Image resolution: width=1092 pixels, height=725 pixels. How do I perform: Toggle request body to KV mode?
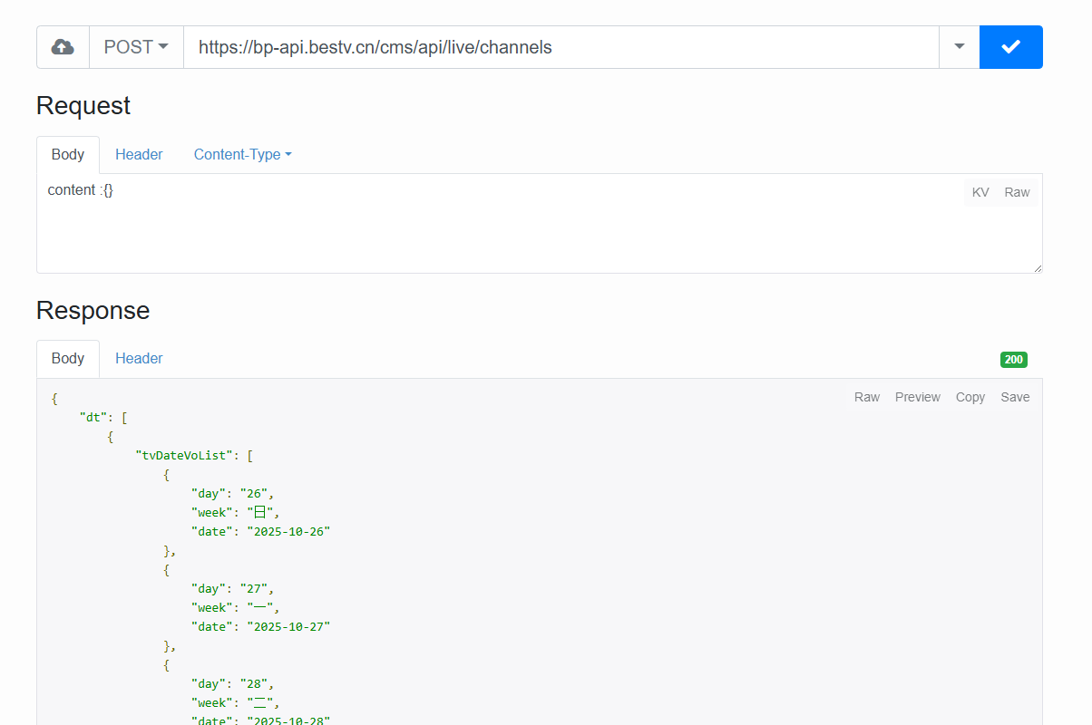pyautogui.click(x=980, y=192)
